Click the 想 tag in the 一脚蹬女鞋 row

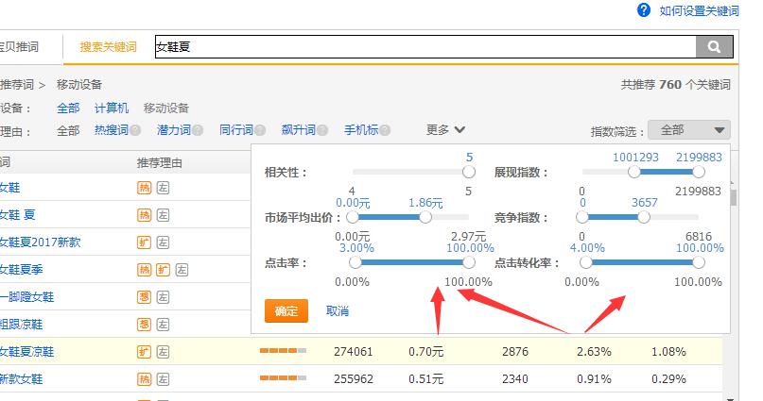click(x=145, y=297)
